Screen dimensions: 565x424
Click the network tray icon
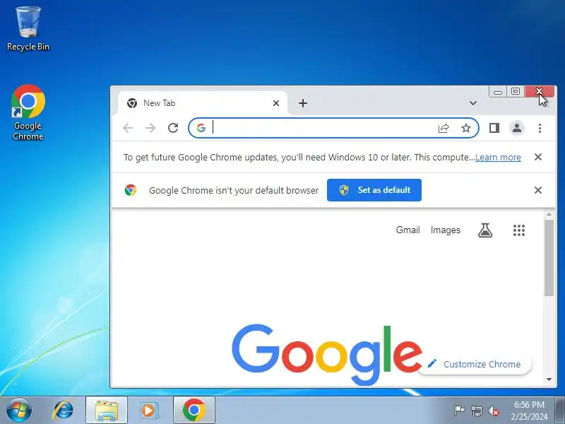pyautogui.click(x=476, y=411)
